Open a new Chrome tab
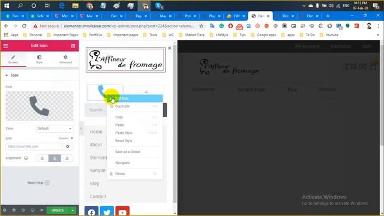Screen dimensions: 384x216 coord(328,16)
